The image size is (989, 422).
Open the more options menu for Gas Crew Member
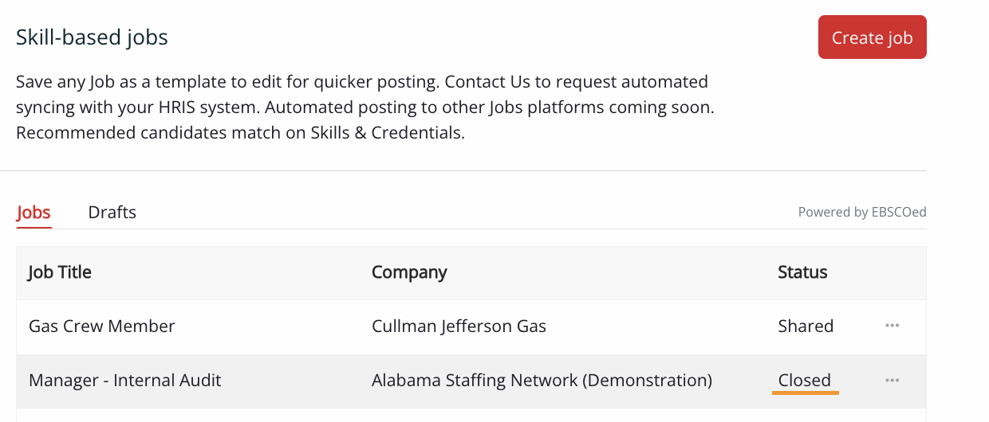pyautogui.click(x=892, y=326)
